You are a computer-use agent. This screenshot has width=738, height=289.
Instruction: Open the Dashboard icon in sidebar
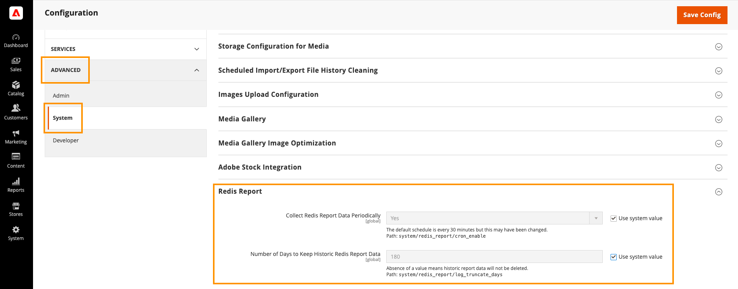click(16, 37)
